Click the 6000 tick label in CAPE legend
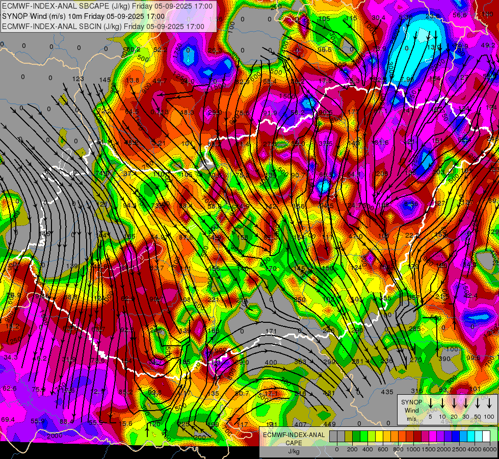This screenshot has width=499, height=459. tap(489, 449)
